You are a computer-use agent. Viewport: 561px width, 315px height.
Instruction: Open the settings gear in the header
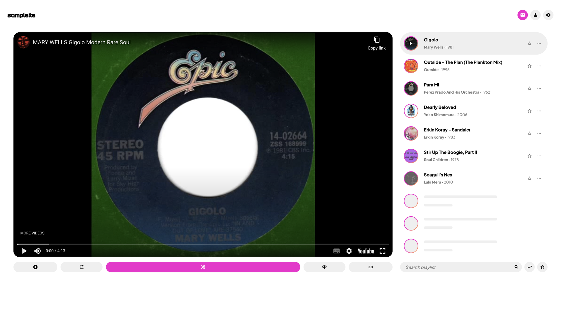pos(548,15)
